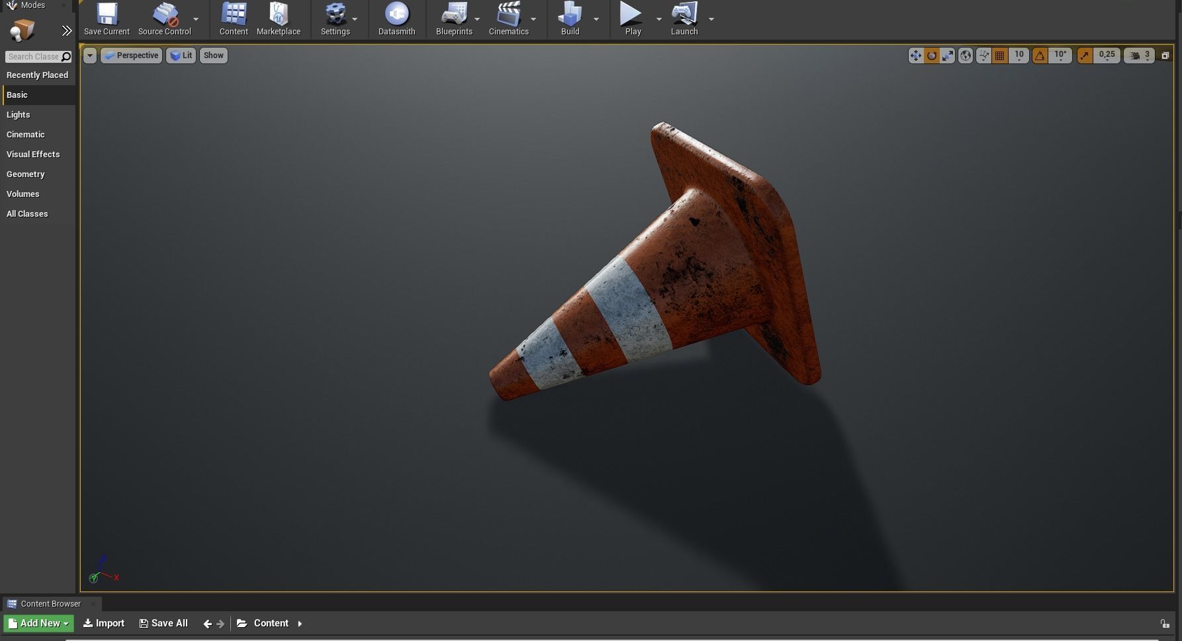1182x641 pixels.
Task: Open Source Control from the toolbar
Action: [164, 19]
